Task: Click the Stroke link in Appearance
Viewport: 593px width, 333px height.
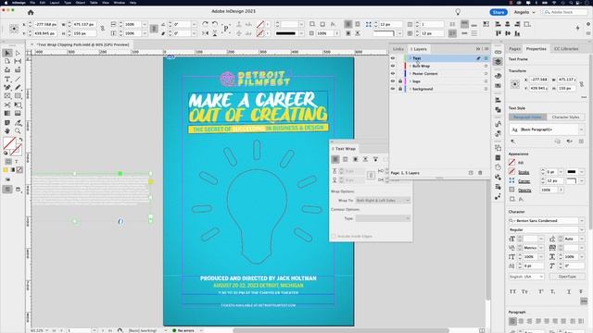Action: [x=524, y=172]
